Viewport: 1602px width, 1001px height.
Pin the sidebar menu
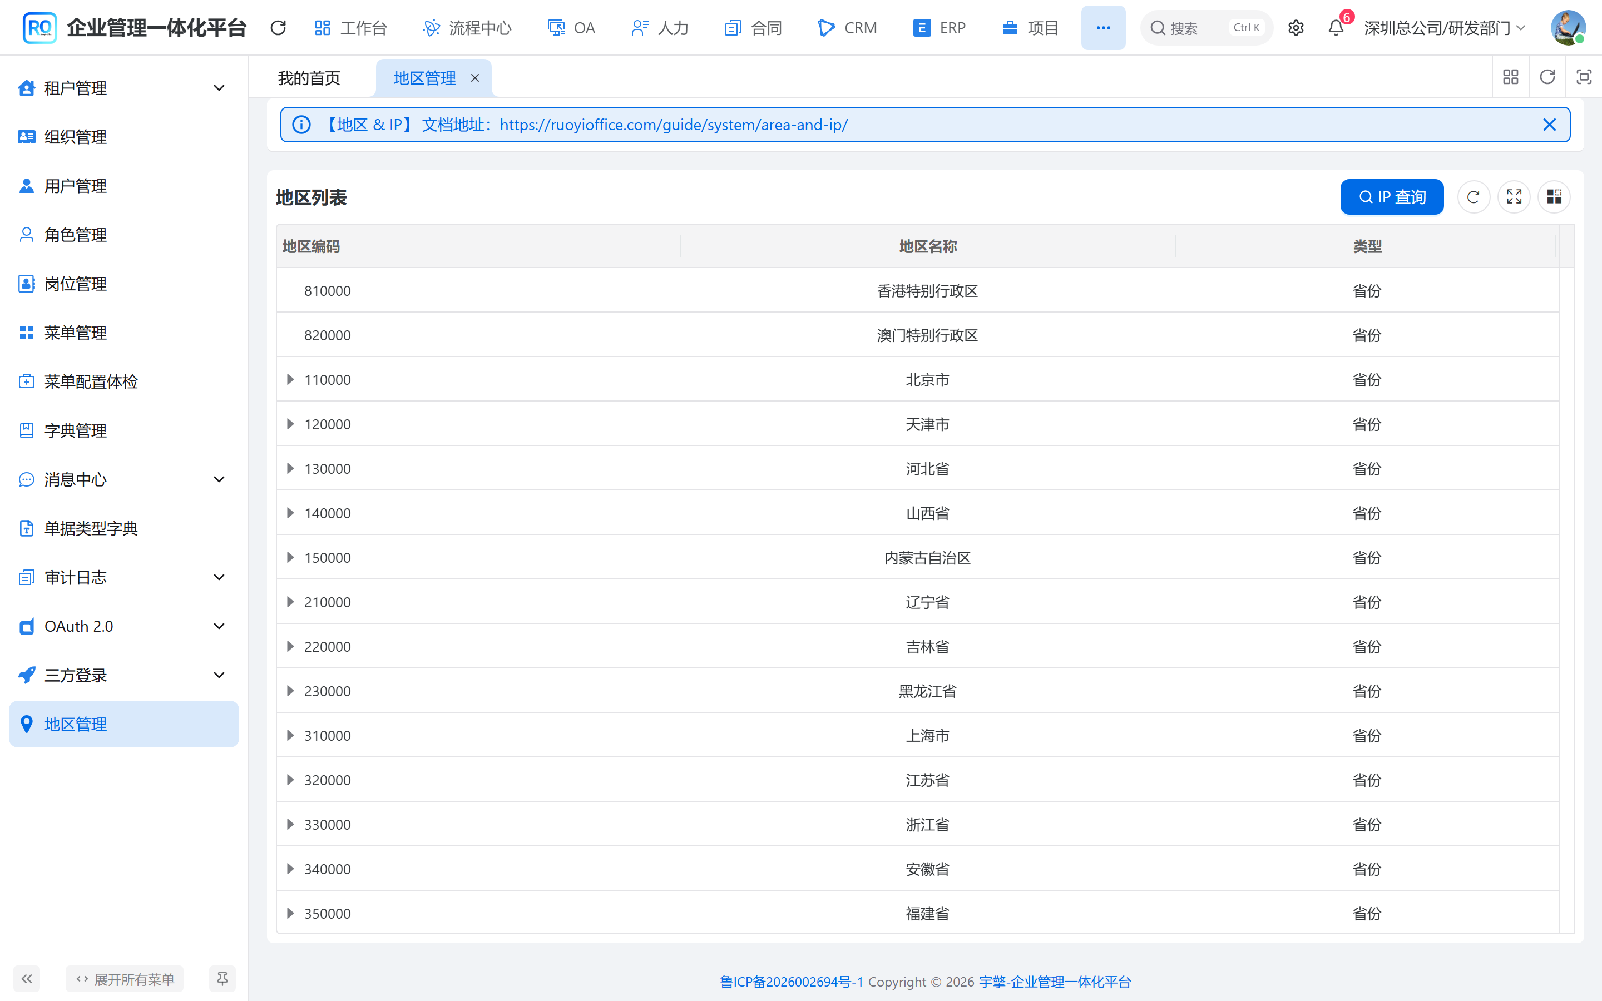click(x=222, y=979)
